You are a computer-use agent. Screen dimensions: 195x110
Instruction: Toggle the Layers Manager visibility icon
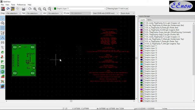pos(2,86)
